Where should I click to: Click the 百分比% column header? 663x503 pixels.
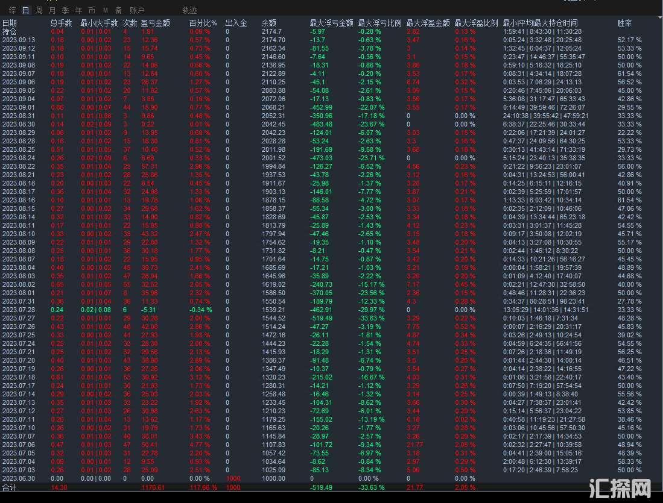point(203,23)
